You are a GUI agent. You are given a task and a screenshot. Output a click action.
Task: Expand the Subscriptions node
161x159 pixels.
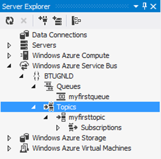[58, 128]
